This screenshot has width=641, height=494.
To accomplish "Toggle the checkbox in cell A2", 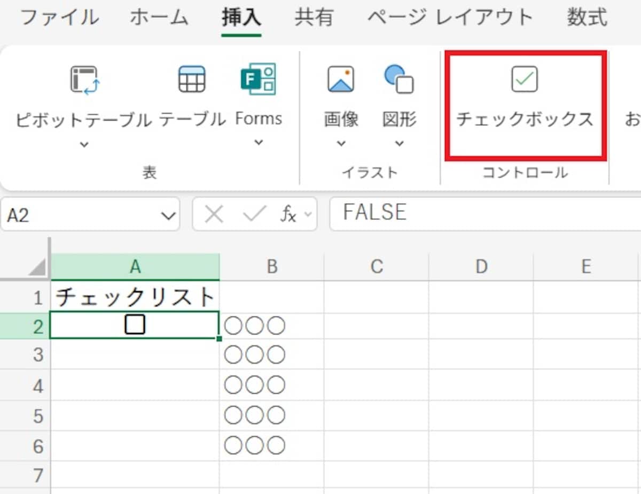I will pyautogui.click(x=135, y=324).
